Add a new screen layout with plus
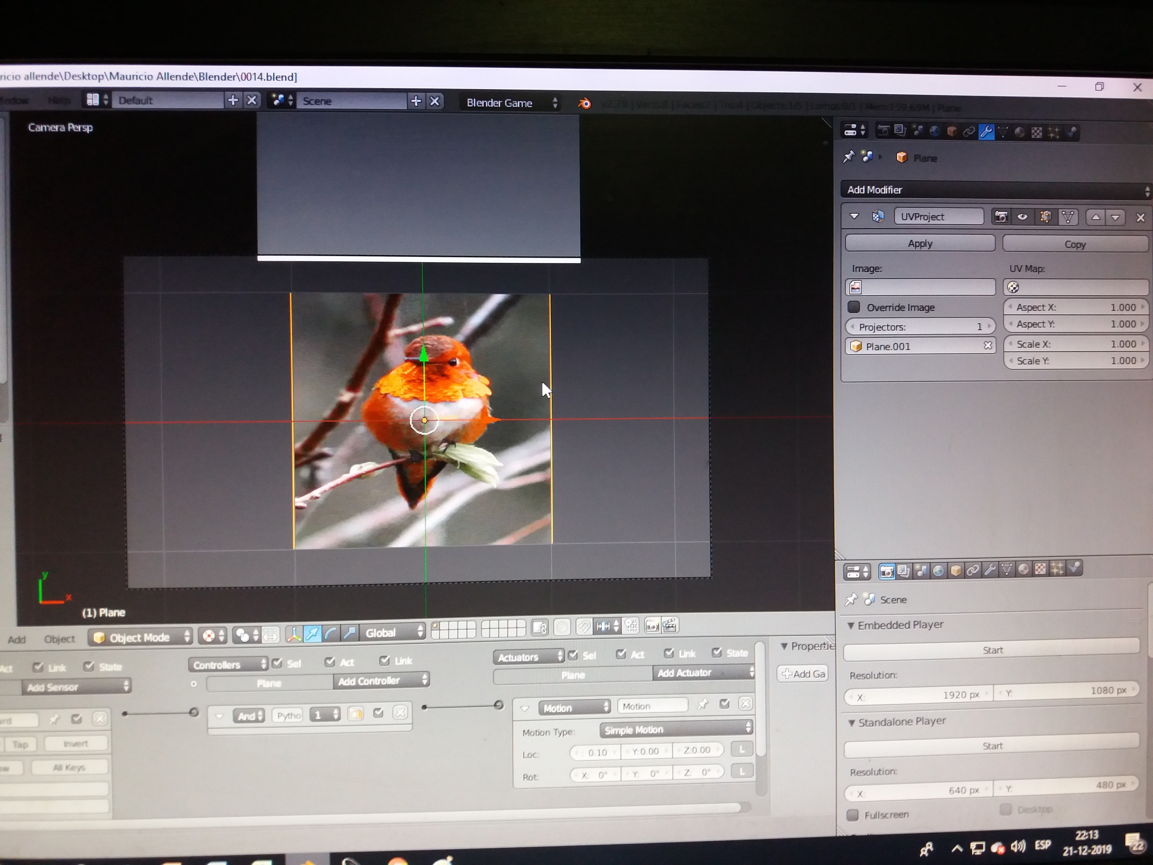1153x865 pixels. (233, 100)
